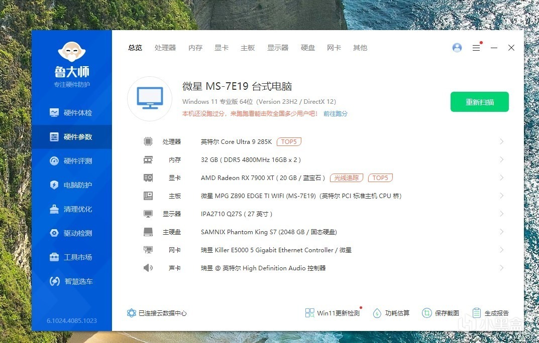Switch to the 总览 tab
Screen dimensions: 539x343
click(135, 48)
